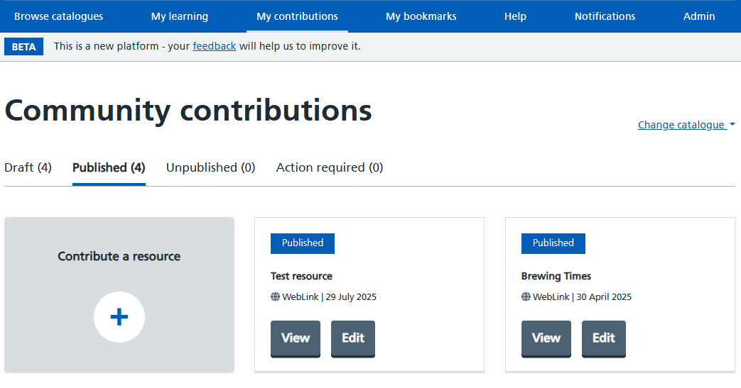Open My bookmarks page
The image size is (741, 388).
click(x=421, y=16)
